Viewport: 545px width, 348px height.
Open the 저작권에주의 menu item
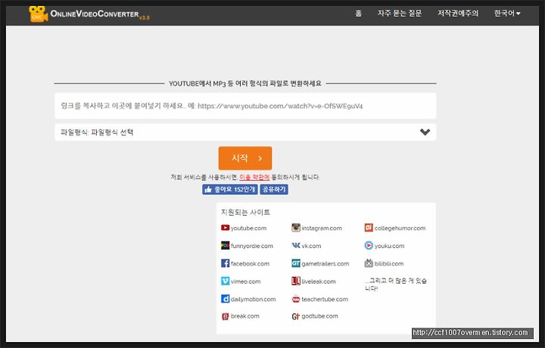pos(458,14)
